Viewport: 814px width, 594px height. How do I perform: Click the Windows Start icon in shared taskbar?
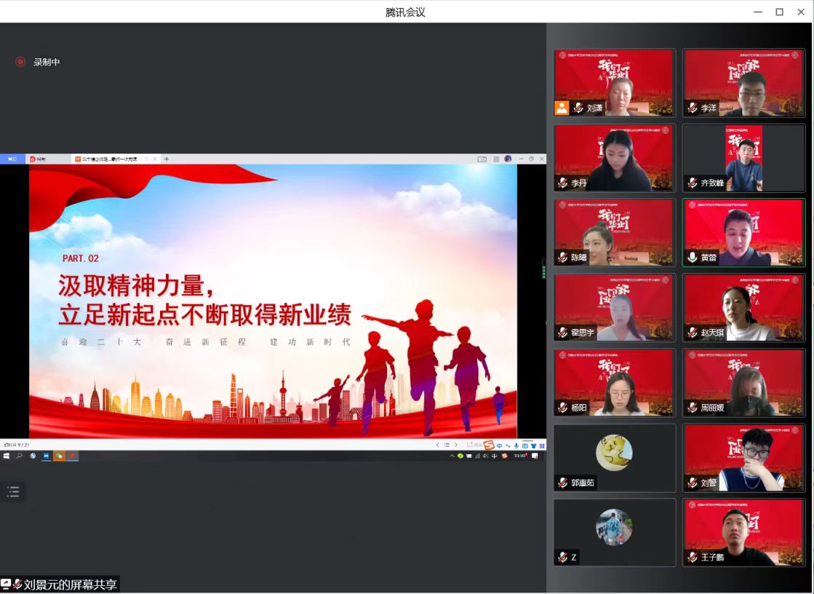[x=7, y=456]
